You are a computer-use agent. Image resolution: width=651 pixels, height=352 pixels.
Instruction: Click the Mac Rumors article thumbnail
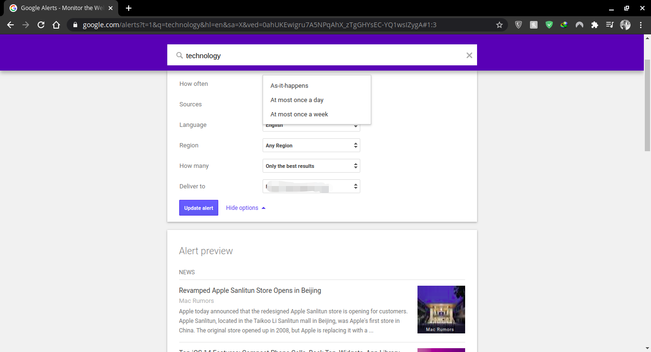pyautogui.click(x=441, y=310)
